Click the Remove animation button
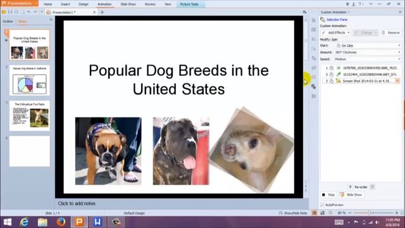This screenshot has width=405, height=228. coord(391,32)
